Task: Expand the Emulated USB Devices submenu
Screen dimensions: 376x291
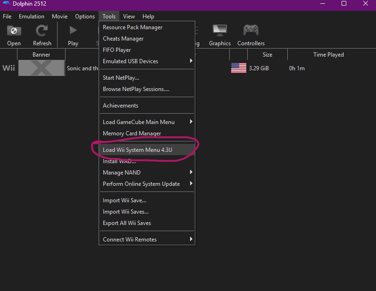Action: tap(147, 61)
